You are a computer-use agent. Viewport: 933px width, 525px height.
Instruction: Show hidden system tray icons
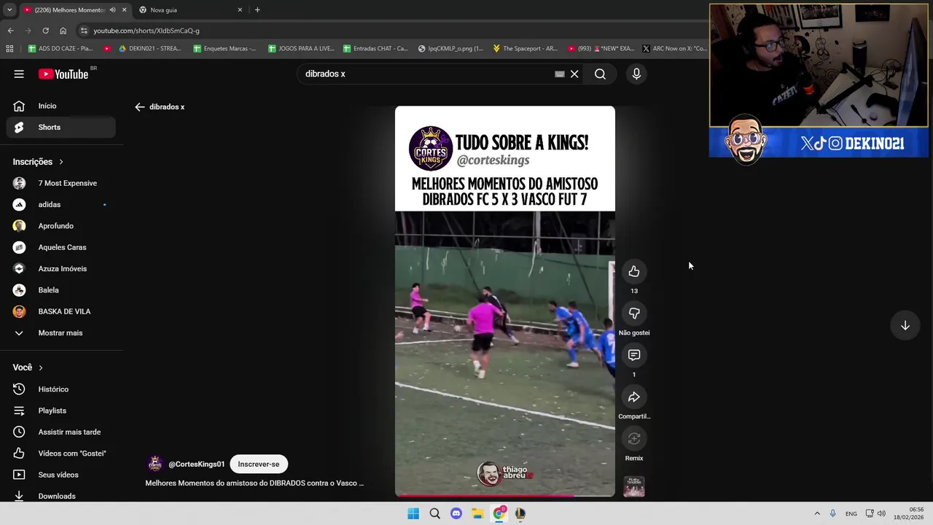pos(817,513)
